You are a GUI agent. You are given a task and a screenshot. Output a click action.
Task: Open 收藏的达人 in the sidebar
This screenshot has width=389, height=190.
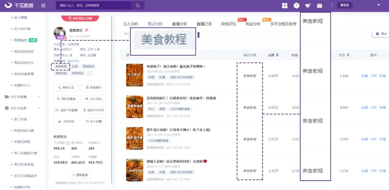pyautogui.click(x=22, y=85)
